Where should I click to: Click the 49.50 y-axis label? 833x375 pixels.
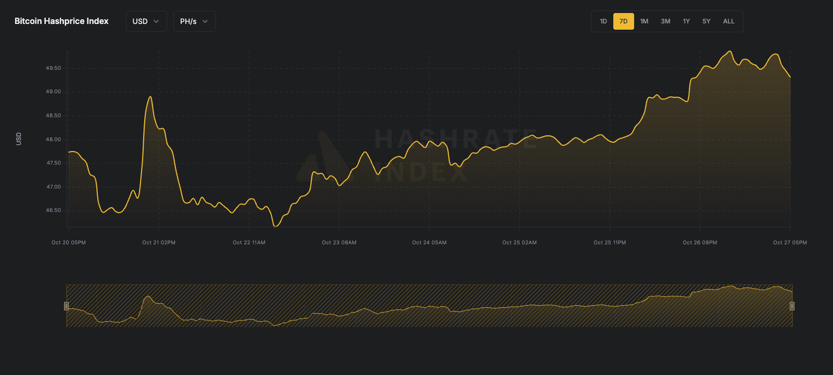[53, 68]
